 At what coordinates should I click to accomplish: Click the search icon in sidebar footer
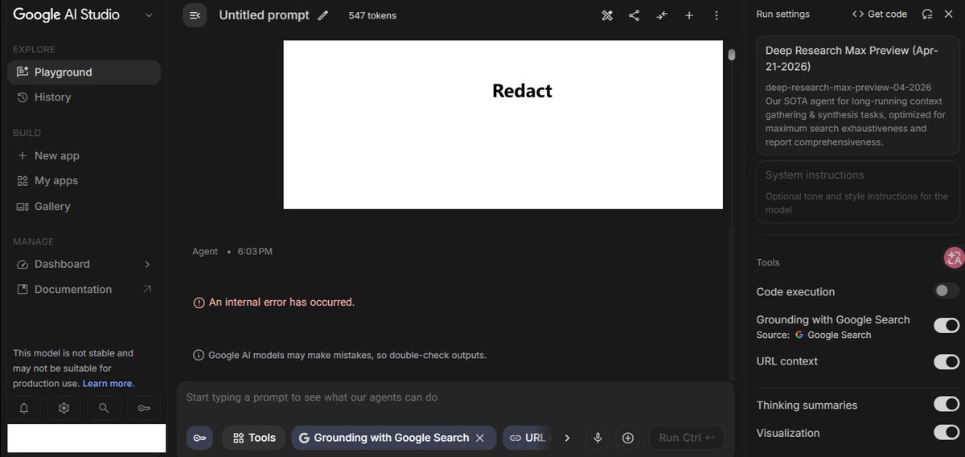click(x=104, y=408)
